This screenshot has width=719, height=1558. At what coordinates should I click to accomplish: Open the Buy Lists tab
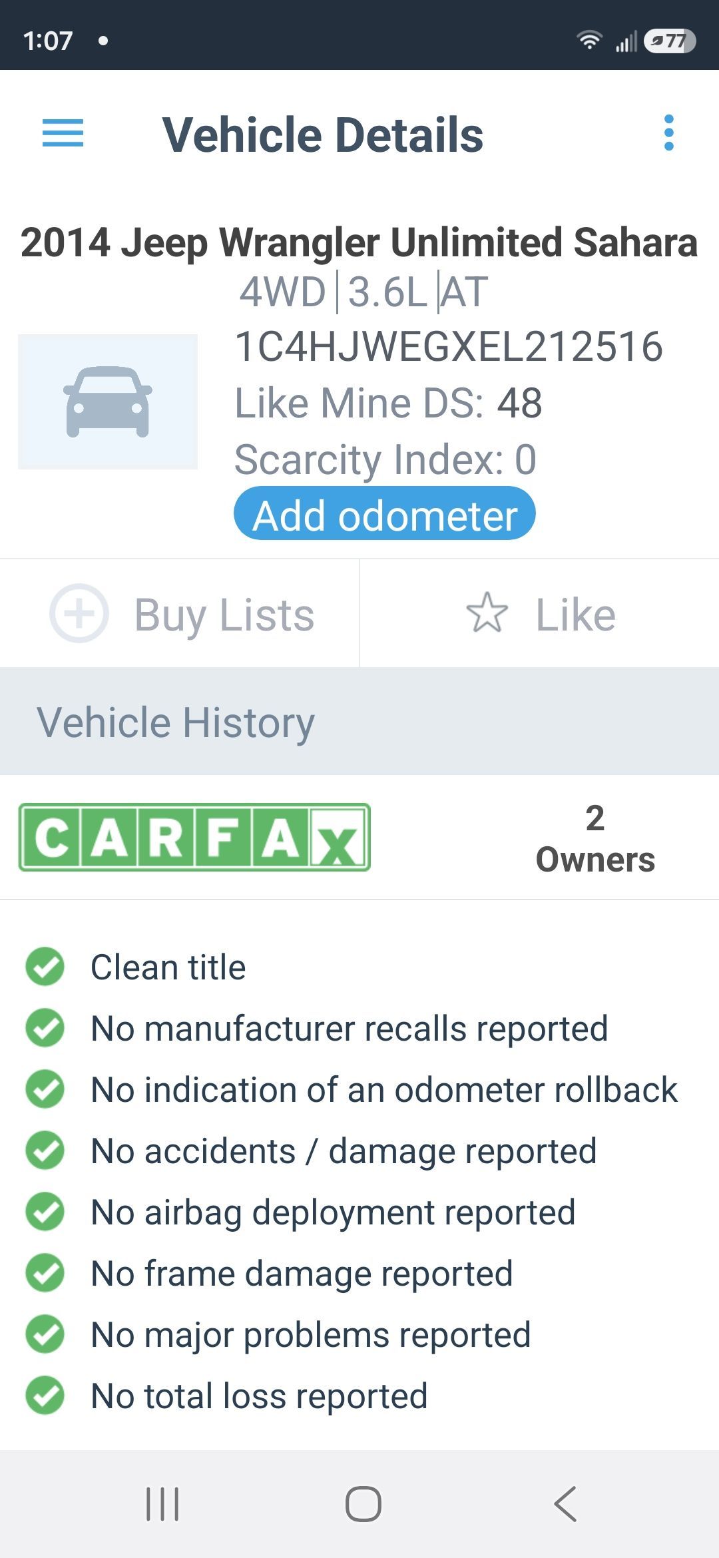[x=180, y=613]
